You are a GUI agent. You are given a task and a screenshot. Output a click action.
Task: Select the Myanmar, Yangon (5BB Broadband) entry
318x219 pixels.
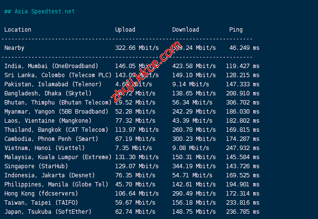point(56,112)
